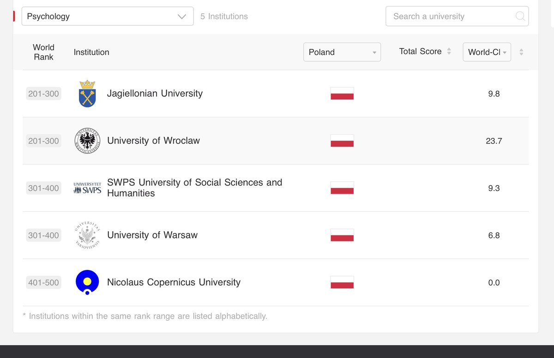
Task: Sort by indicator column arrows
Action: (x=521, y=52)
